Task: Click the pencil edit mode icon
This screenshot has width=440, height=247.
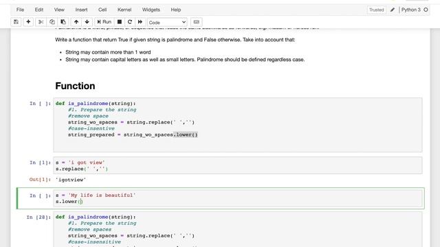Action: click(393, 10)
